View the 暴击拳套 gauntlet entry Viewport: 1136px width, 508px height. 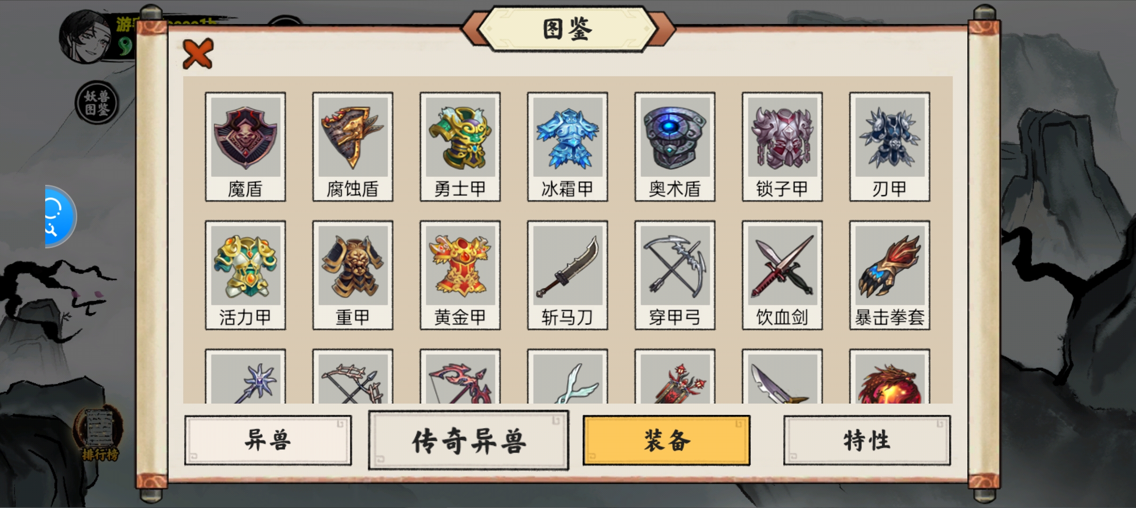pyautogui.click(x=890, y=275)
